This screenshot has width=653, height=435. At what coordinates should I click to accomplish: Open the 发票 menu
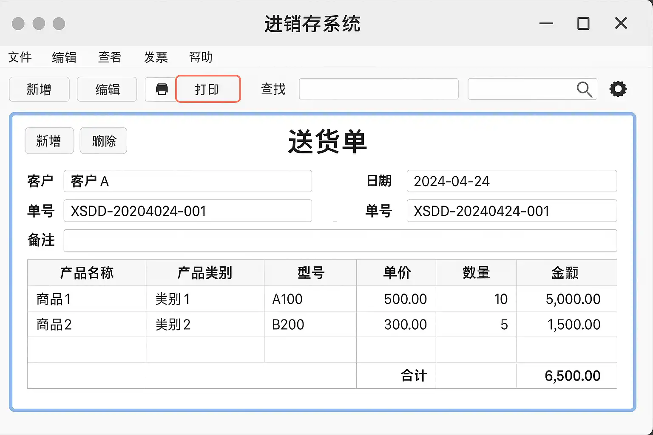tap(156, 57)
